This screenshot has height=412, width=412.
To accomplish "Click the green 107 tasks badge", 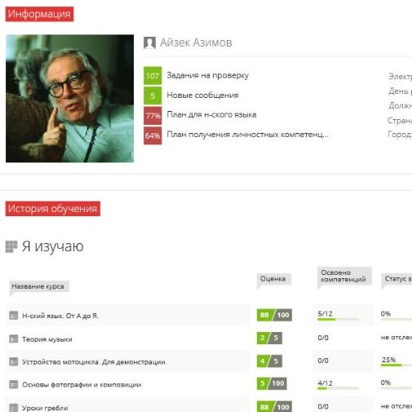I will 153,76.
